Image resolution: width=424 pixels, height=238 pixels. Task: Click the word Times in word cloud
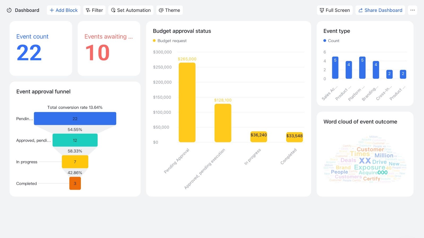[360, 154]
